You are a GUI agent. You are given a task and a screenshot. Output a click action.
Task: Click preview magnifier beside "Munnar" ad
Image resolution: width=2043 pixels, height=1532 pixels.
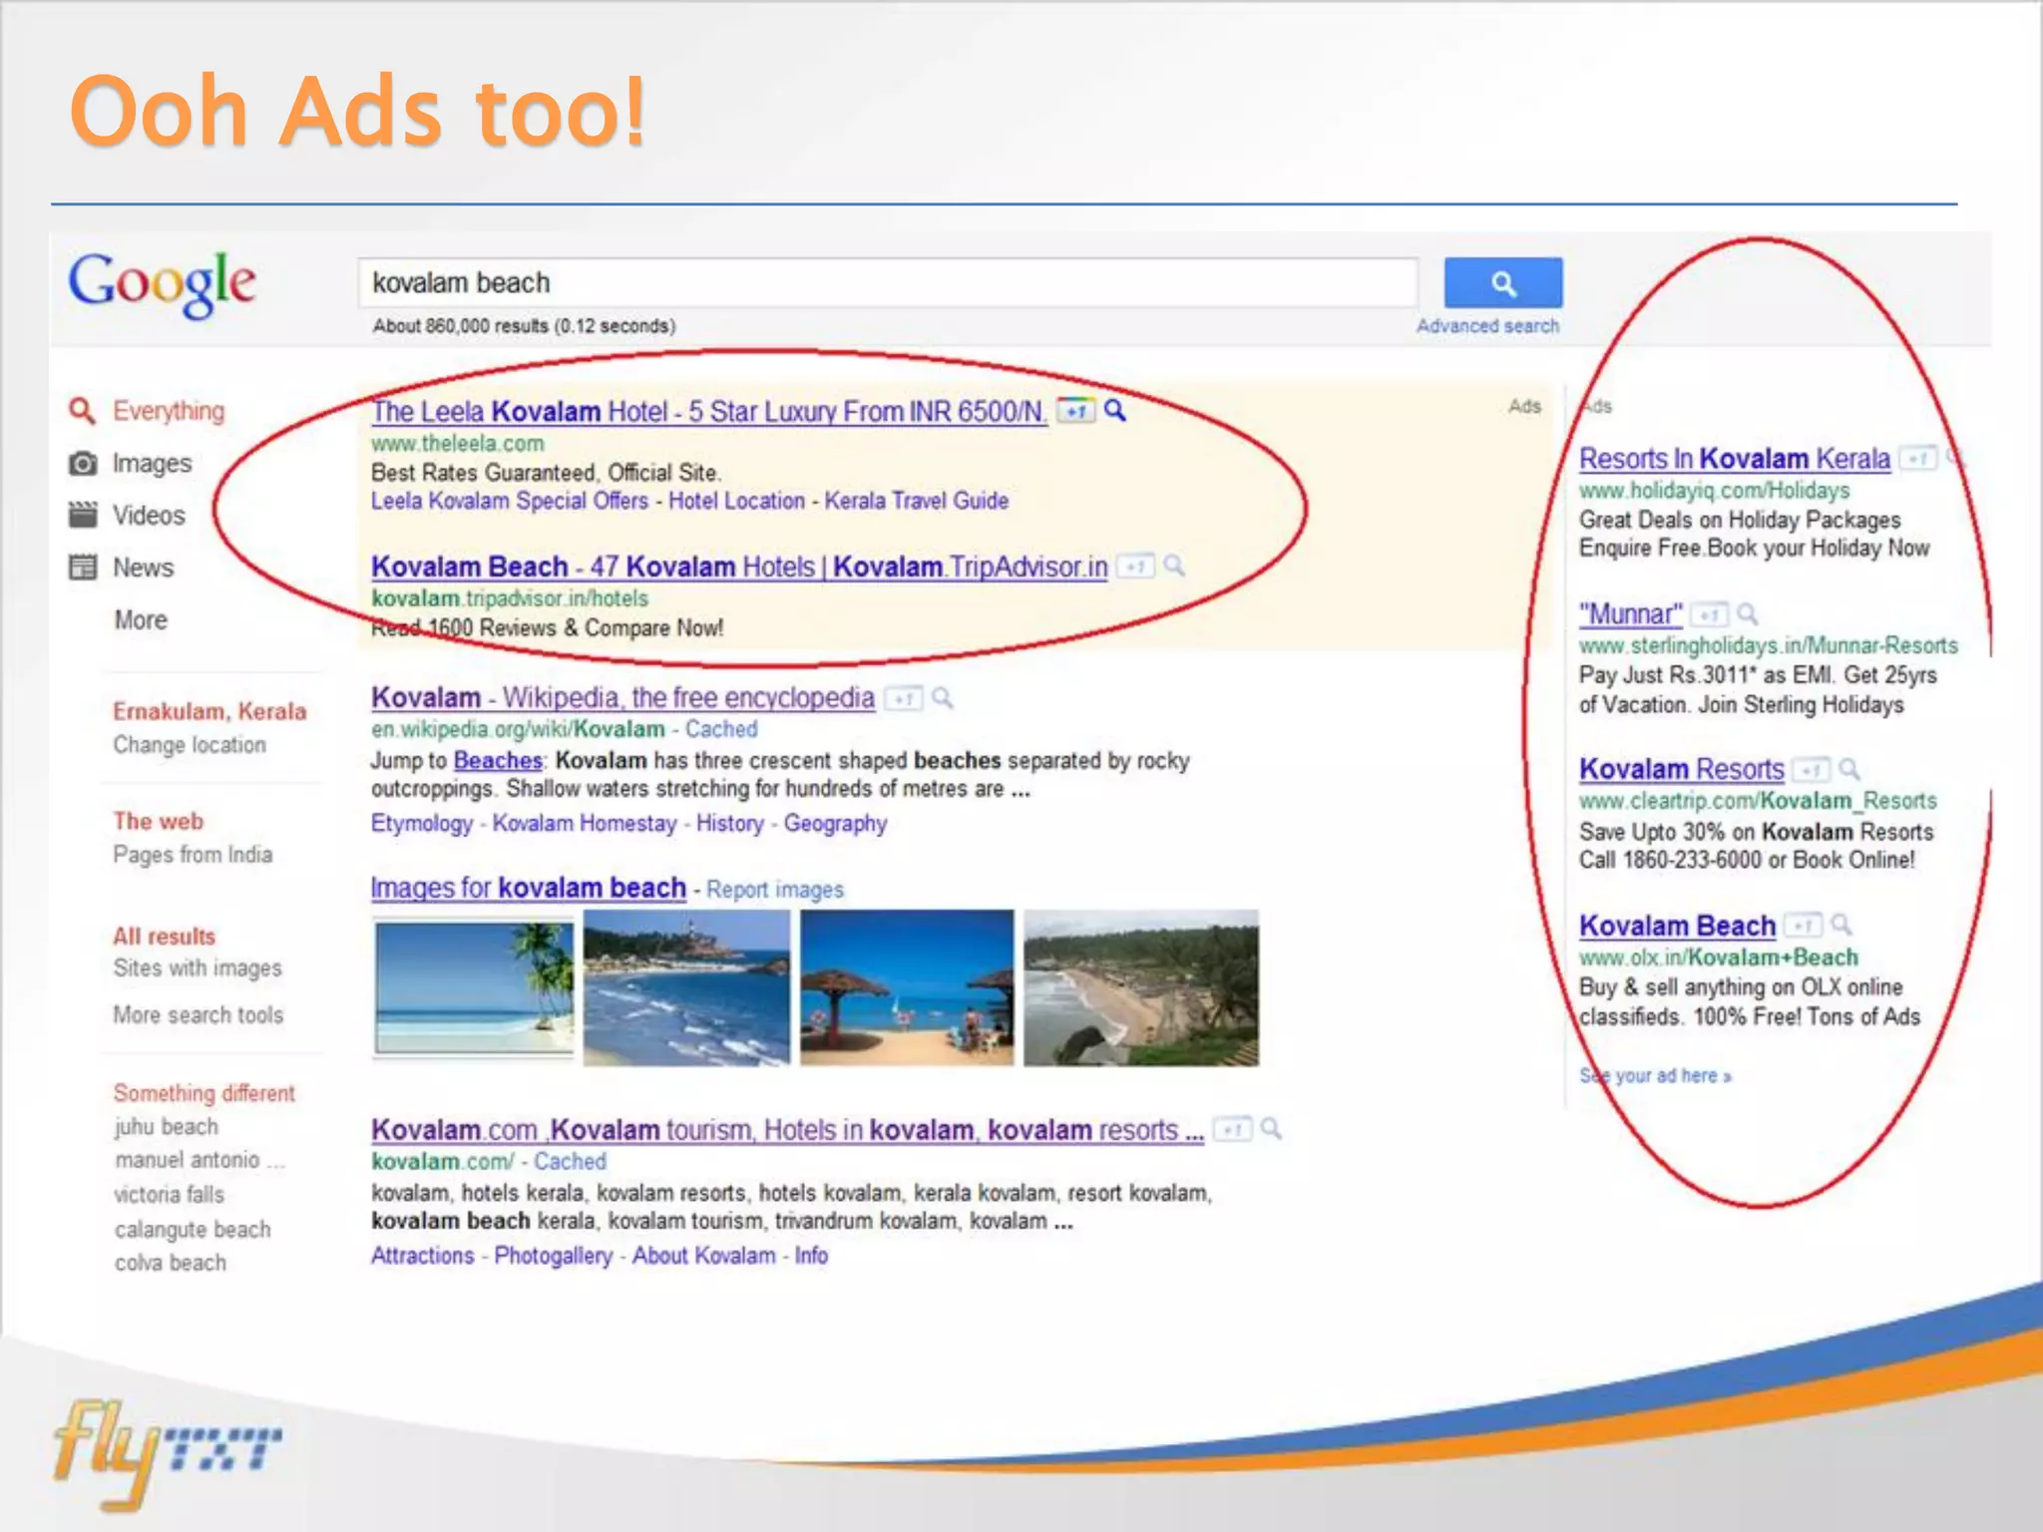tap(1748, 613)
